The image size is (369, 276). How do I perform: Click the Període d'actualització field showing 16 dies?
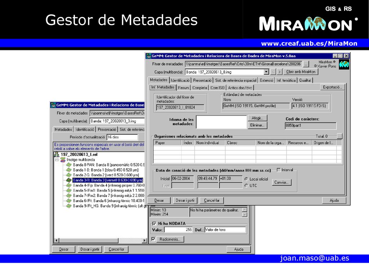pos(122,137)
